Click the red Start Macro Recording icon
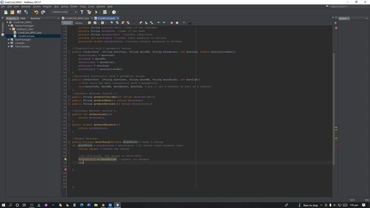This screenshot has width=370, height=208. (x=172, y=23)
